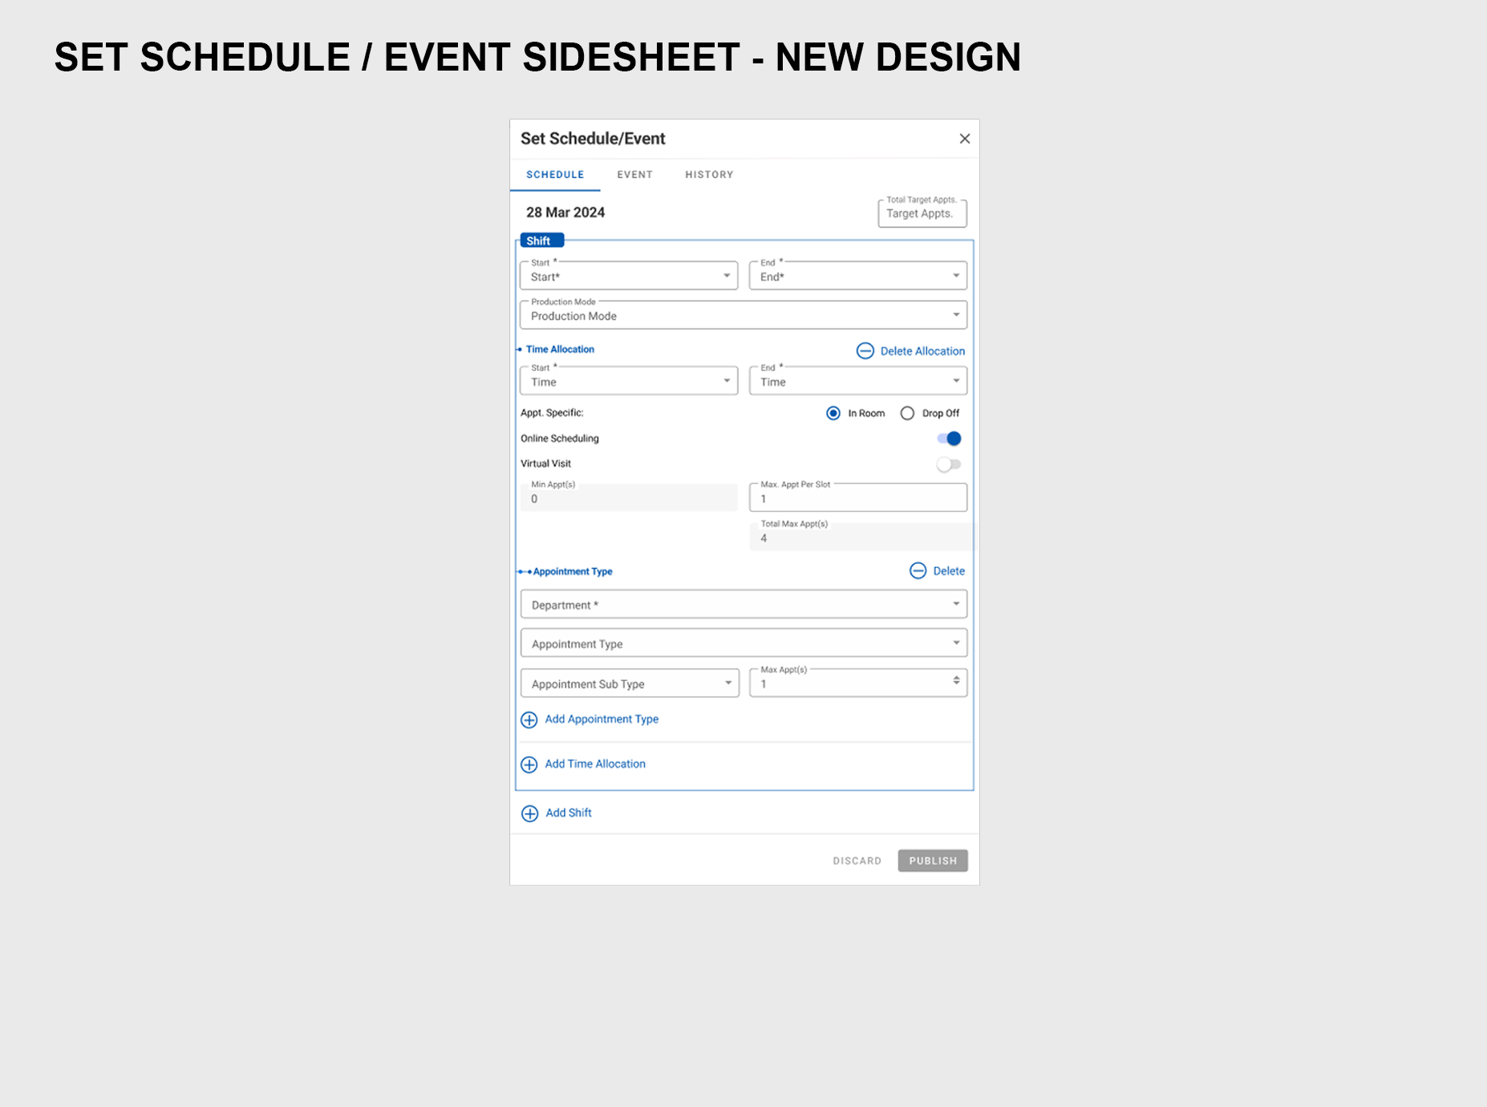
Task: Click the plus icon for Add Time Allocation
Action: pyautogui.click(x=529, y=764)
